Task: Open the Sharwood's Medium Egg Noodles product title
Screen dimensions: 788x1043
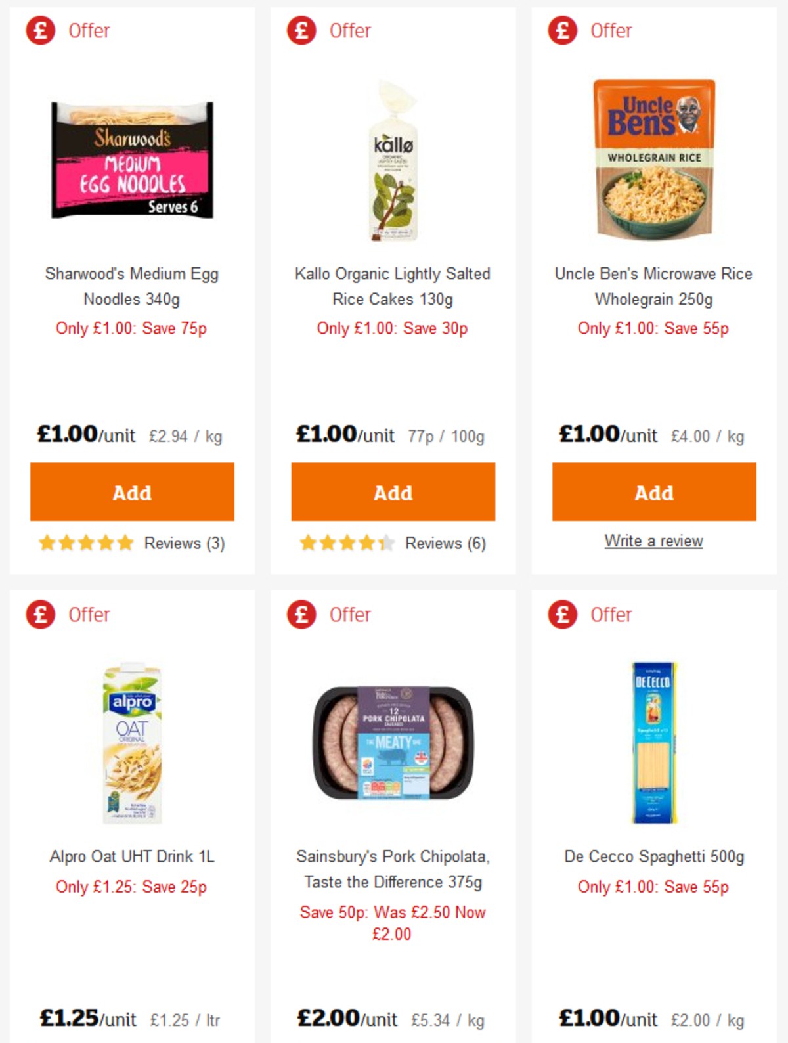Action: tap(131, 287)
